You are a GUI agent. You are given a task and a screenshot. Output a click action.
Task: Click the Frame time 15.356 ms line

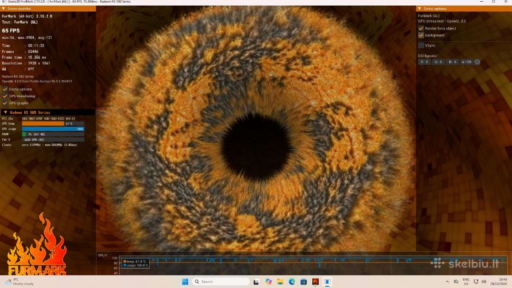tap(24, 57)
